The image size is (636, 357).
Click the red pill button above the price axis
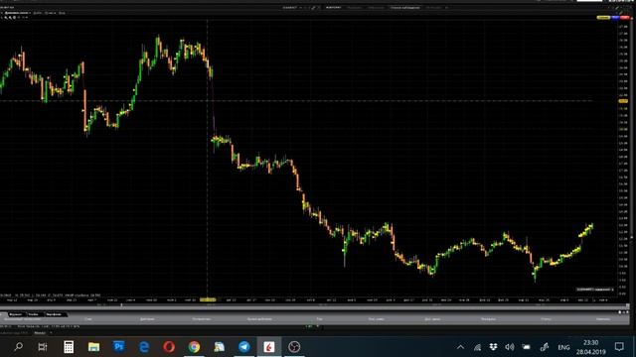pos(624,18)
